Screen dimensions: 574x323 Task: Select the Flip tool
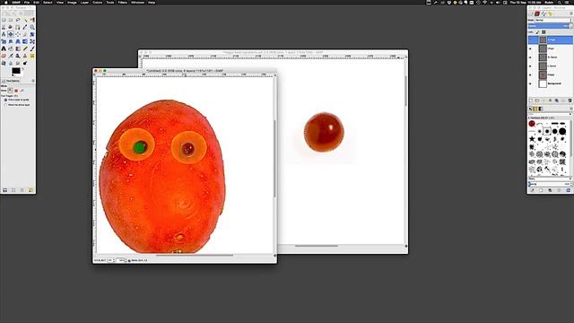[25, 41]
